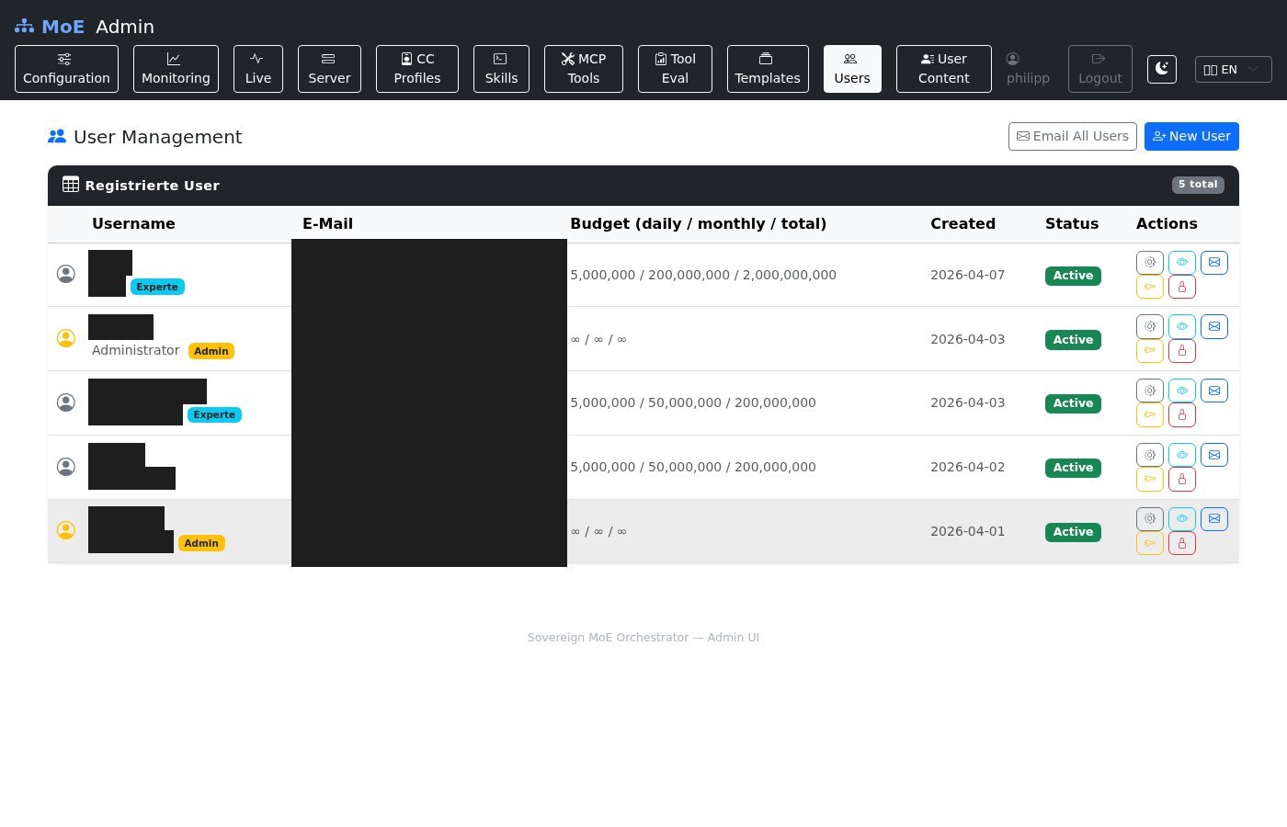The image size is (1287, 827).
Task: Click envelope icon in the 2026-04-01 row
Action: 1213,519
